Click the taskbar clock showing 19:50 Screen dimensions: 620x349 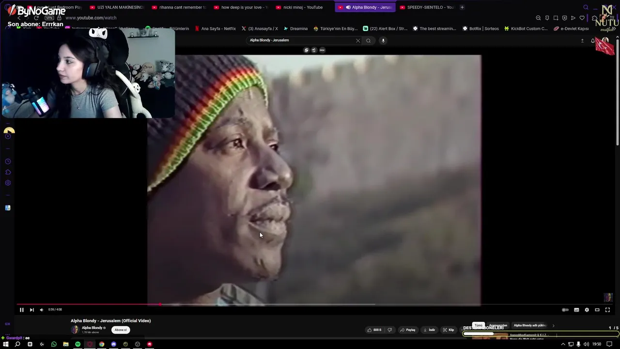click(597, 344)
